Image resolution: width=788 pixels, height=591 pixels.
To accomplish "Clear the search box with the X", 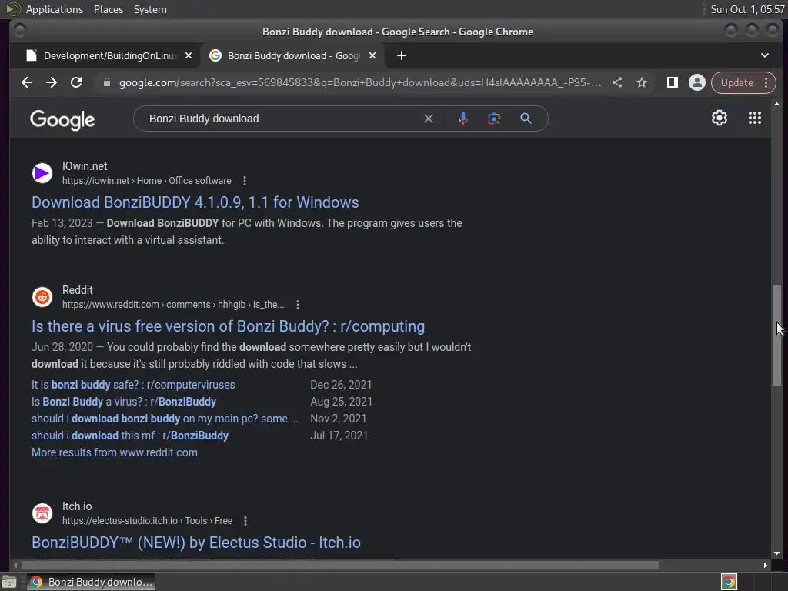I will (x=429, y=119).
